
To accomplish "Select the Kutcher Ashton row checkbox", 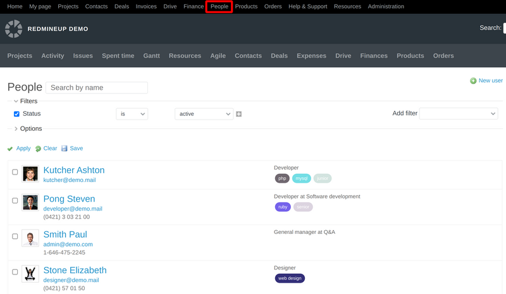I will (x=15, y=172).
